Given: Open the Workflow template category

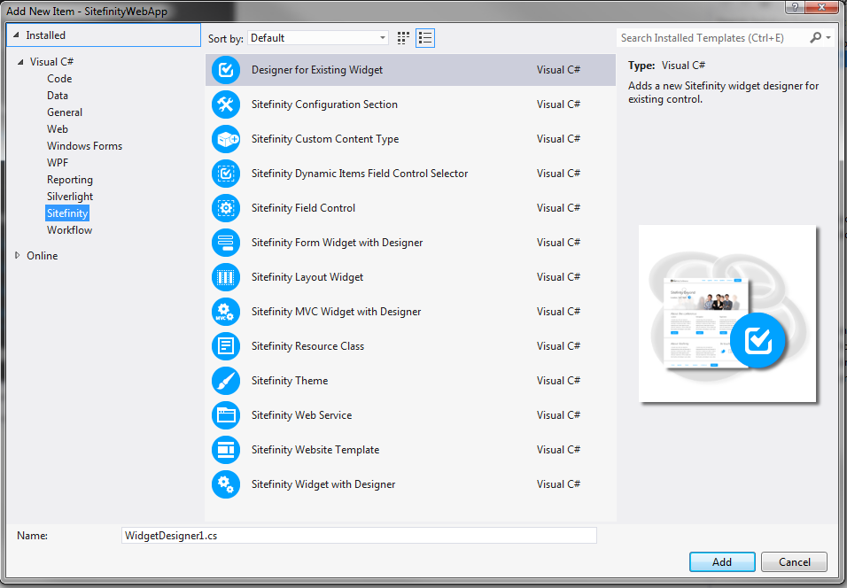Looking at the screenshot, I should pos(69,230).
